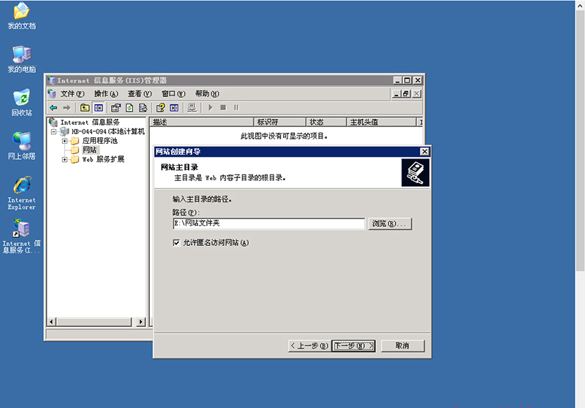Click the Stop item square icon

pyautogui.click(x=223, y=108)
